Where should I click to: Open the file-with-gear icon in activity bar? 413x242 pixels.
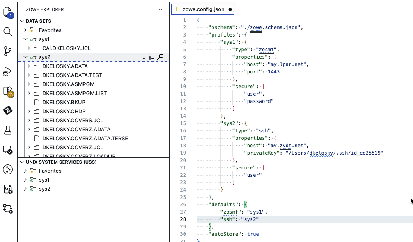click(x=8, y=189)
